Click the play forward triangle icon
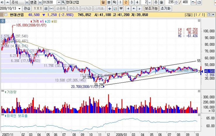The height and width of the screenshot is (136, 216). click(x=140, y=9)
